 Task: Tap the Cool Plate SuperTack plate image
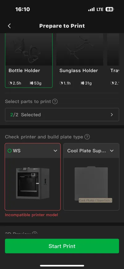pyautogui.click(x=91, y=184)
